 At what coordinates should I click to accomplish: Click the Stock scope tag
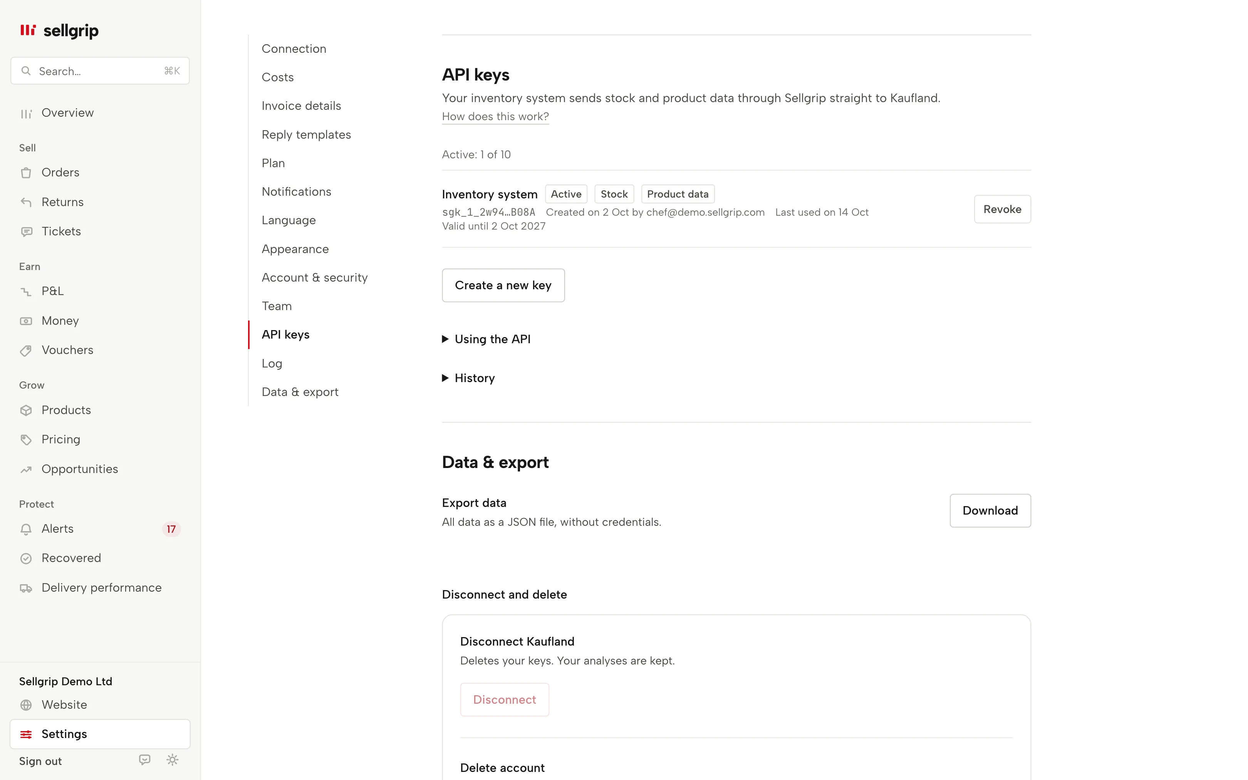coord(614,194)
